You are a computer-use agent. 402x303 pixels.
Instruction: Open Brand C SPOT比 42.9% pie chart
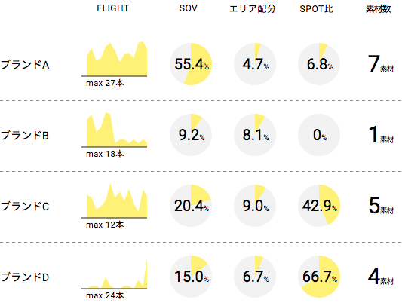point(319,206)
